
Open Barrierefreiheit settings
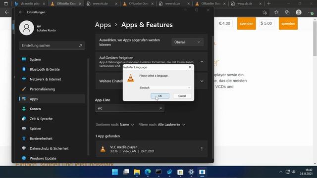(x=52, y=138)
